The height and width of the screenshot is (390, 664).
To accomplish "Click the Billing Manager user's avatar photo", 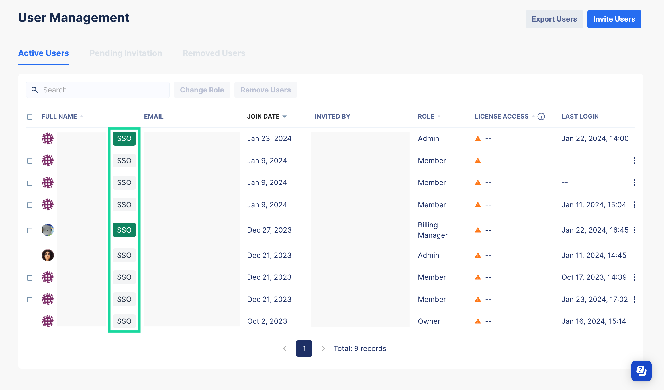I will 48,230.
